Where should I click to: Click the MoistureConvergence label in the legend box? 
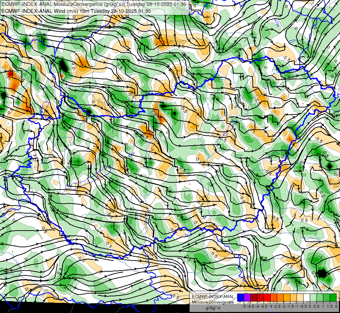point(213,302)
